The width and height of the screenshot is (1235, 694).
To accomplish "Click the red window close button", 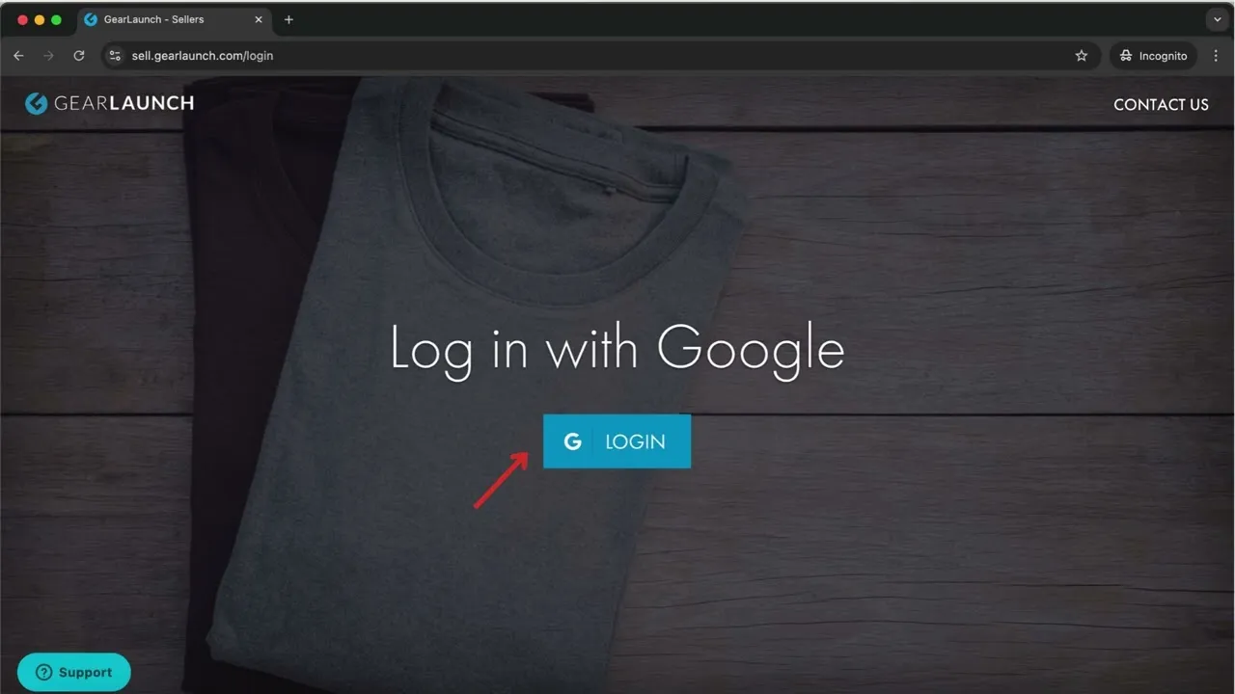I will (x=23, y=19).
